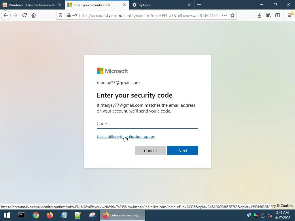Click Use a different verification option

pyautogui.click(x=126, y=136)
